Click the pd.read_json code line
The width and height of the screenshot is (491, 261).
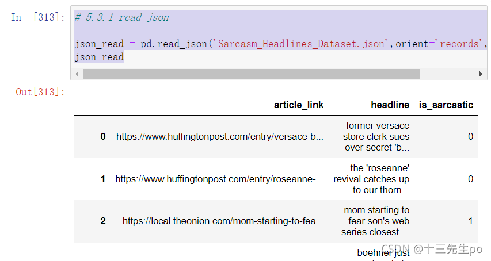281,44
